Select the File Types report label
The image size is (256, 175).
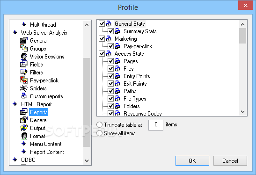[x=135, y=99]
